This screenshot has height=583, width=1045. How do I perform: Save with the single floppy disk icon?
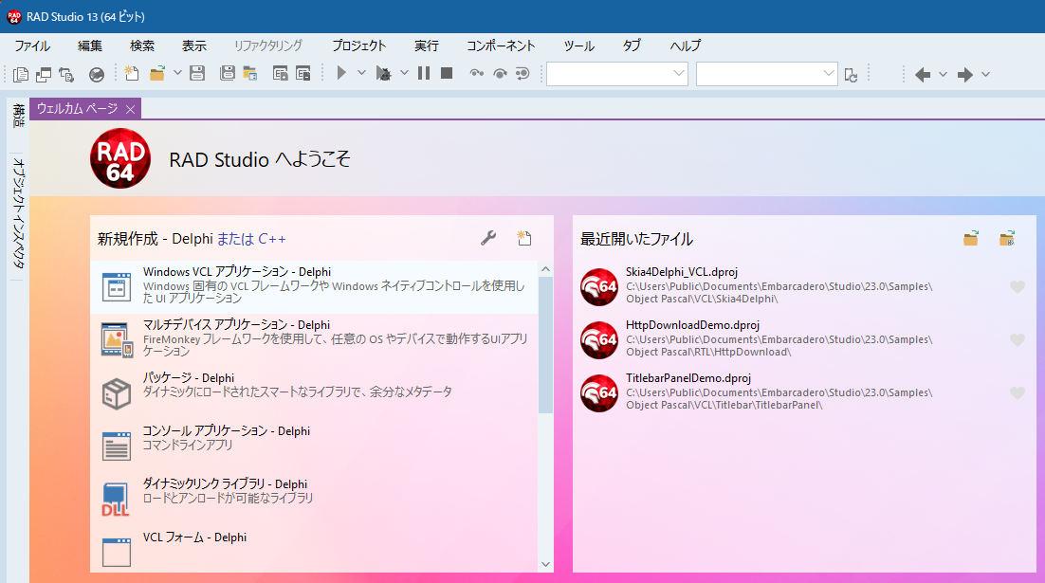(x=197, y=73)
